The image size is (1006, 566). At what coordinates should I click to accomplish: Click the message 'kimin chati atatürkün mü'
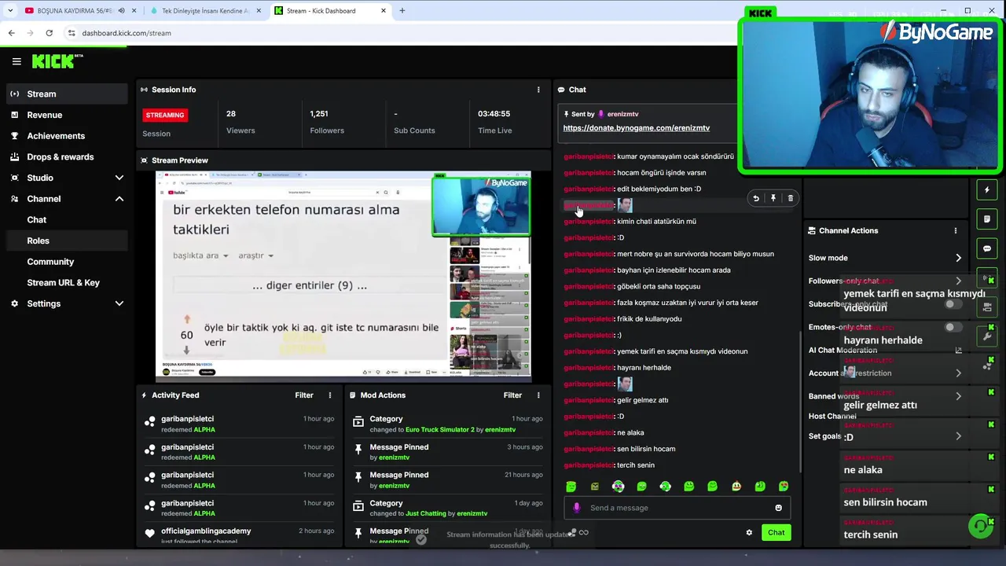(656, 222)
